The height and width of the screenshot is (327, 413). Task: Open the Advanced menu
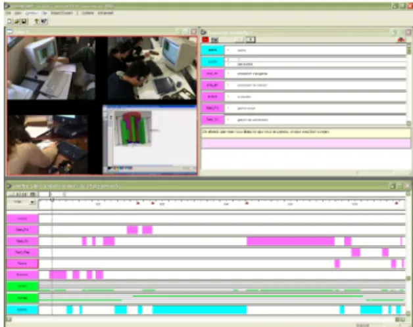tap(105, 13)
